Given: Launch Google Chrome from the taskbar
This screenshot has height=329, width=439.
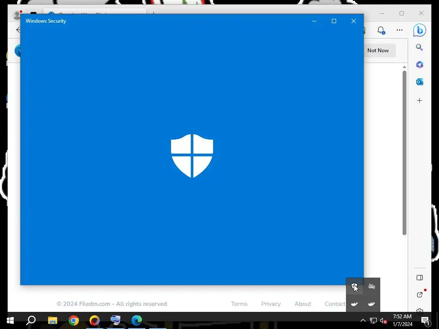Looking at the screenshot, I should coord(74,320).
